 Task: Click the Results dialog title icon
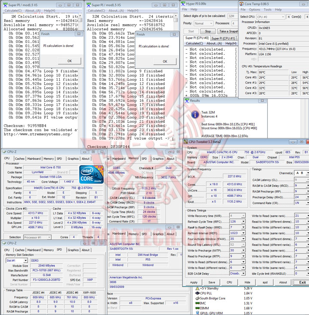187,101
